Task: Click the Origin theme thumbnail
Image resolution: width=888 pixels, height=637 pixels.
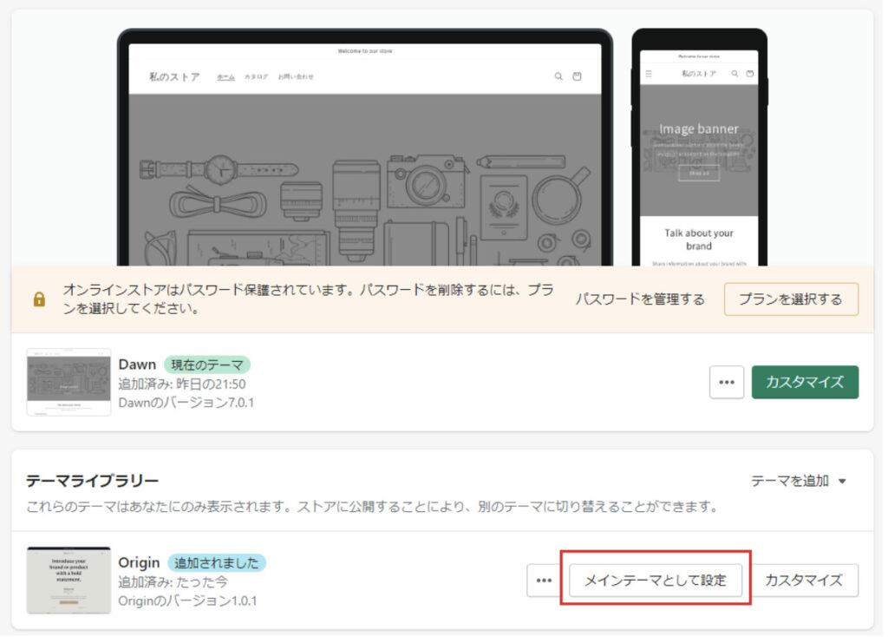Action: [x=69, y=580]
